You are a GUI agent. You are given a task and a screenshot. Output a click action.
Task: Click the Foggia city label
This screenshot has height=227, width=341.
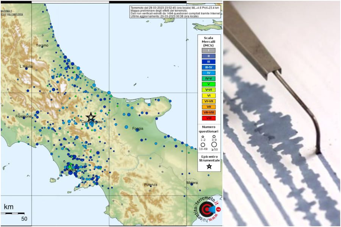coord(138,129)
